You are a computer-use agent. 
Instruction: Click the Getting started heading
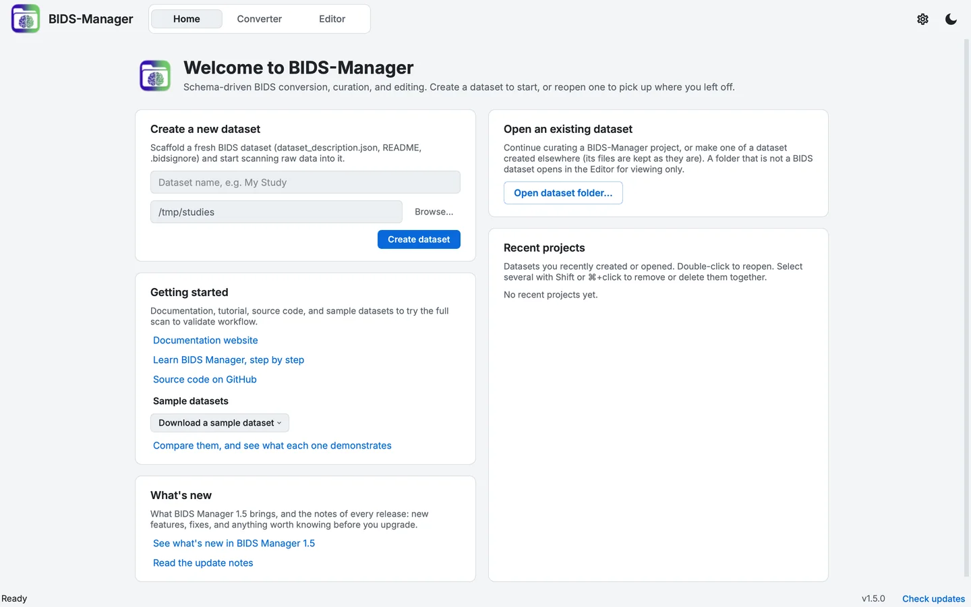pyautogui.click(x=189, y=293)
